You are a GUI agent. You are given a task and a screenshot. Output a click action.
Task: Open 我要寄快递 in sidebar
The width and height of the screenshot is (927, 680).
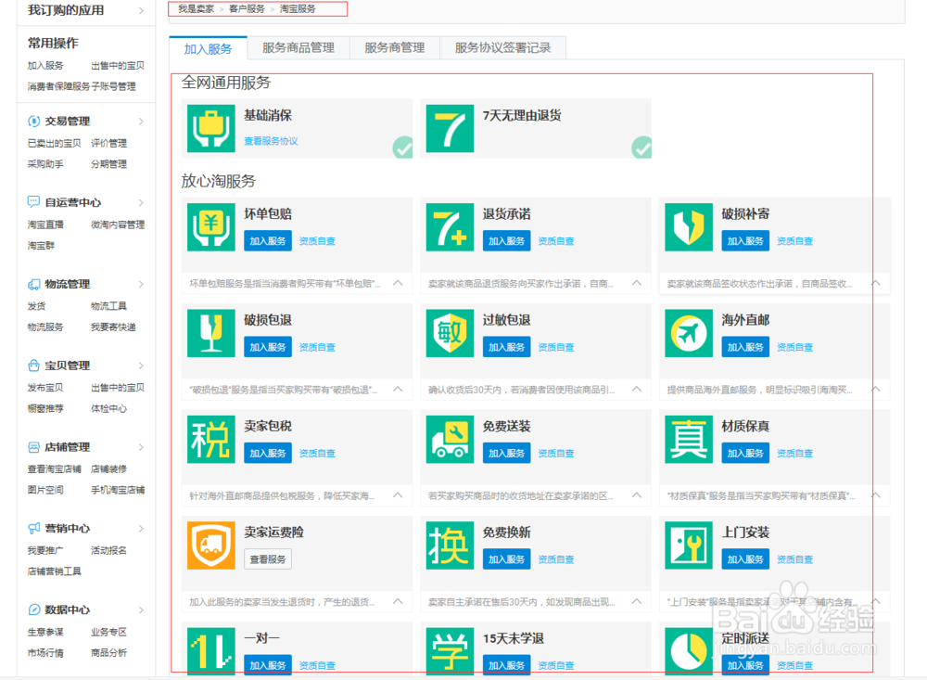point(113,327)
